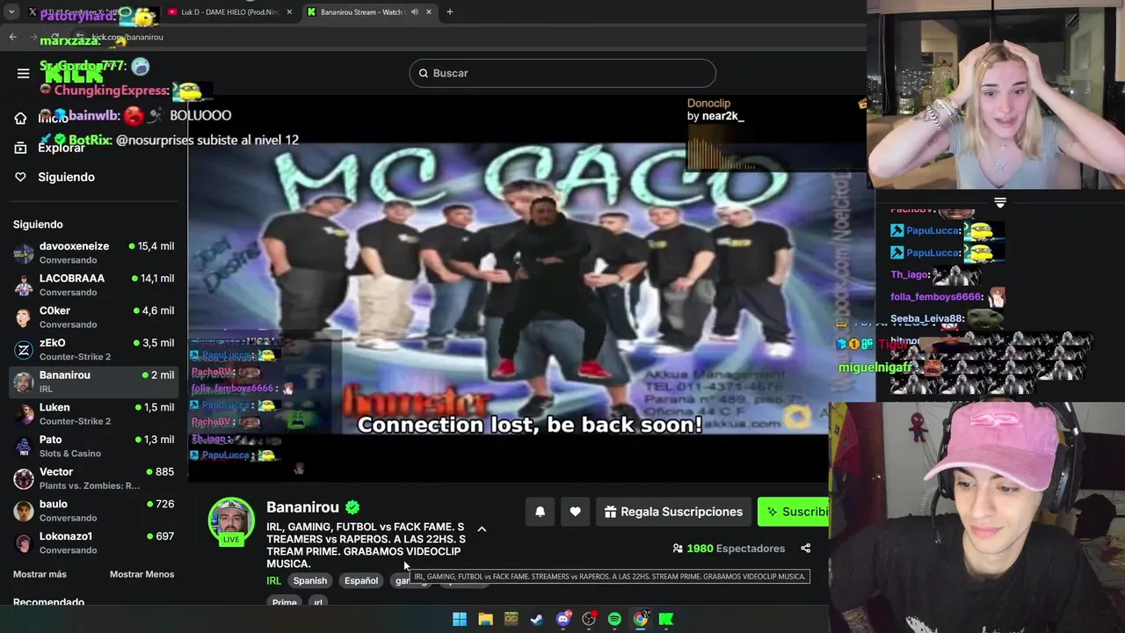Click the Kick logo

[x=74, y=74]
